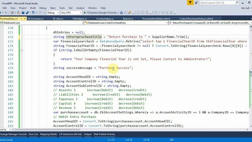Click the INS status bar indicator
The height and width of the screenshot is (142, 252).
(x=172, y=140)
